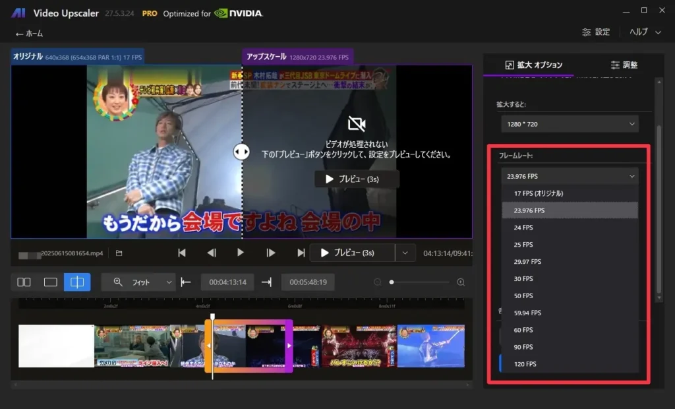The image size is (675, 409).
Task: Play the video
Action: click(x=241, y=253)
